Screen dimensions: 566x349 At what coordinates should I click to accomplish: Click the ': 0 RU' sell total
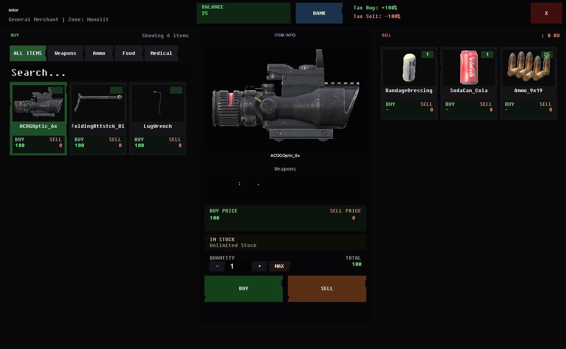pyautogui.click(x=550, y=36)
